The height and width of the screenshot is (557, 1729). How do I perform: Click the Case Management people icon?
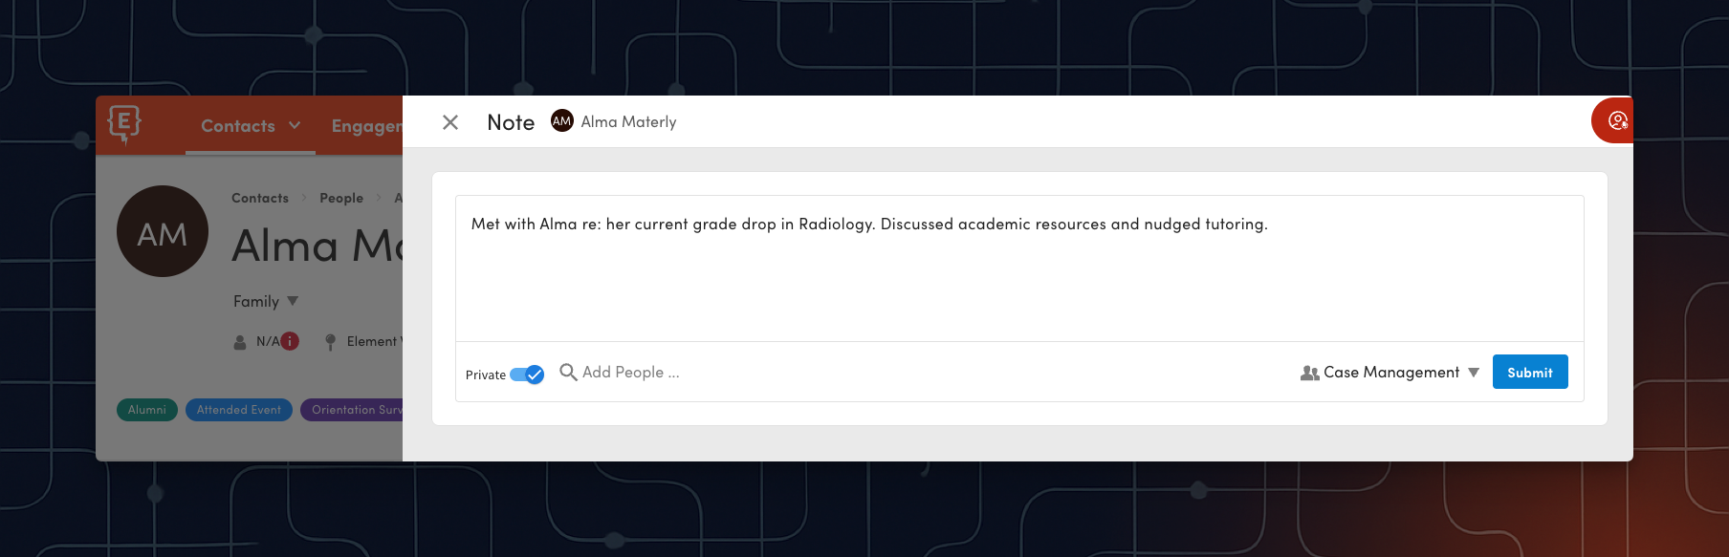(1309, 373)
